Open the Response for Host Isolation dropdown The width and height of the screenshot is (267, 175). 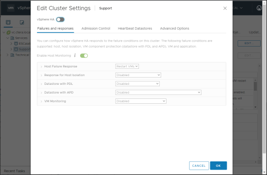(138, 75)
